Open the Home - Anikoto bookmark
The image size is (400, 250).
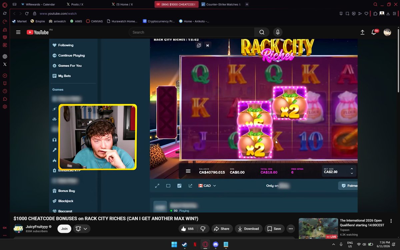pyautogui.click(x=194, y=21)
